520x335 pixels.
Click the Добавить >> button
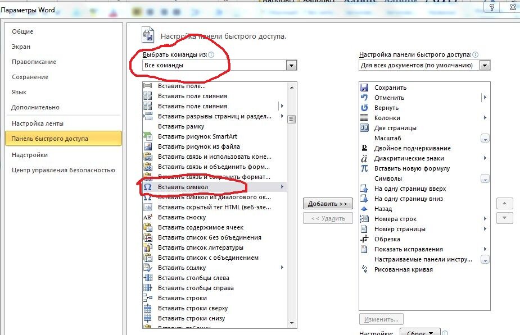coord(328,204)
